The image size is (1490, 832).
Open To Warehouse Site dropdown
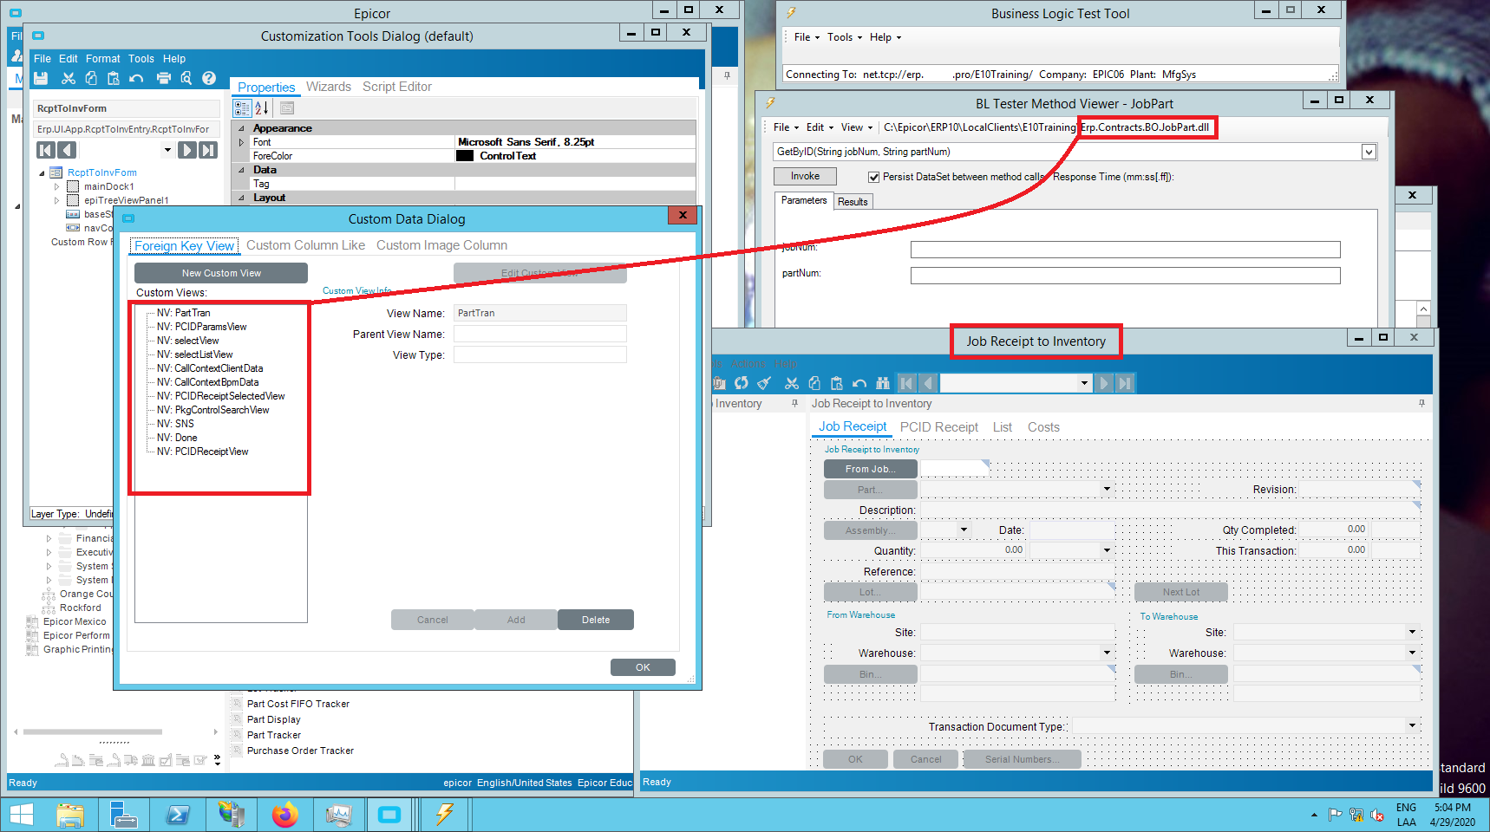(1412, 632)
